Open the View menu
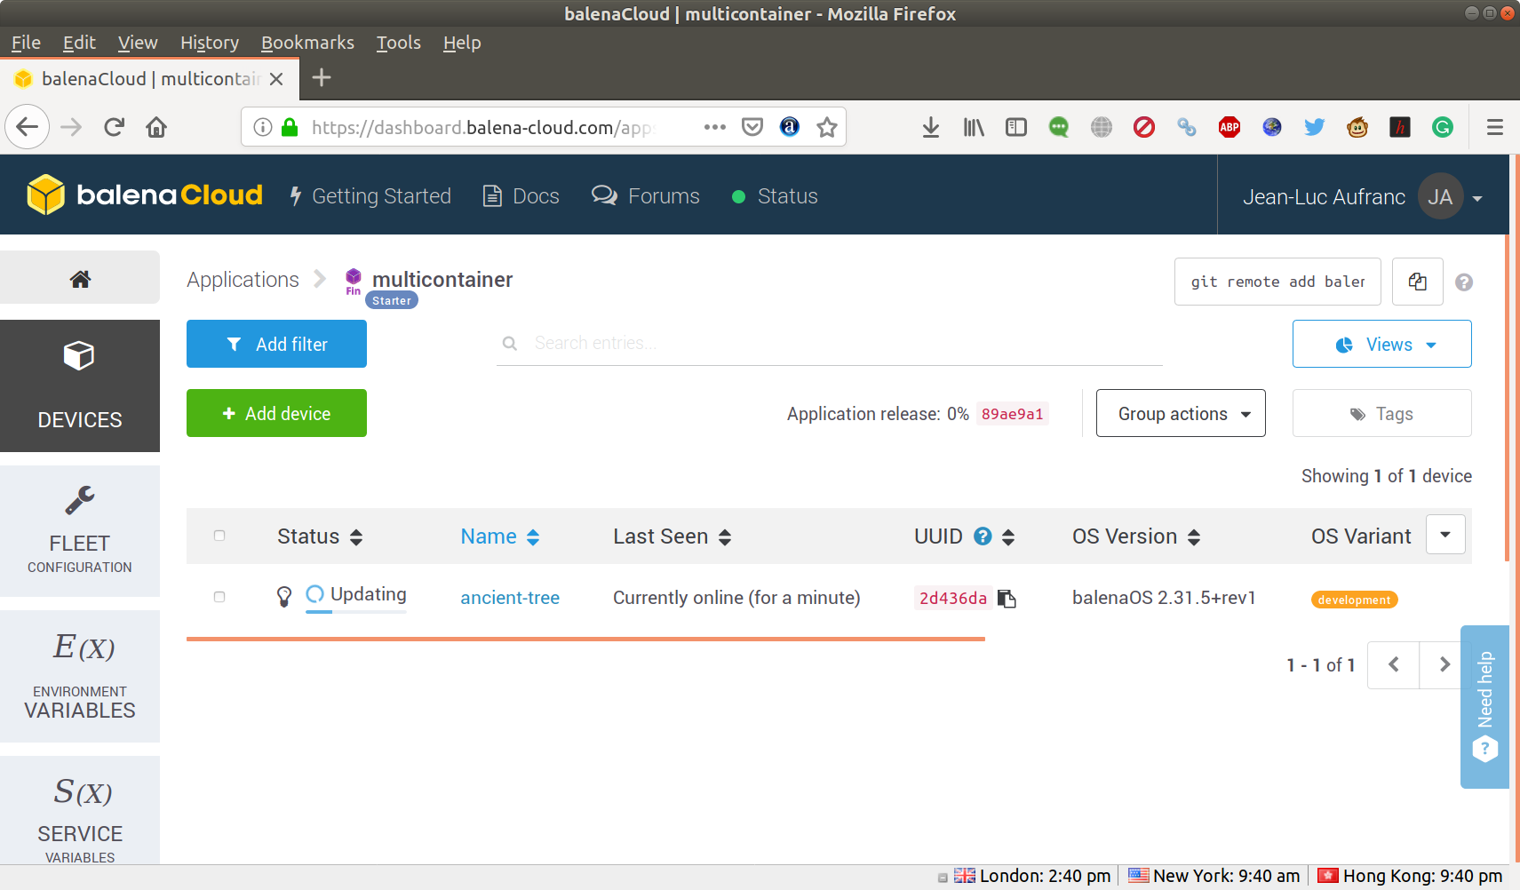The width and height of the screenshot is (1520, 890). point(138,43)
